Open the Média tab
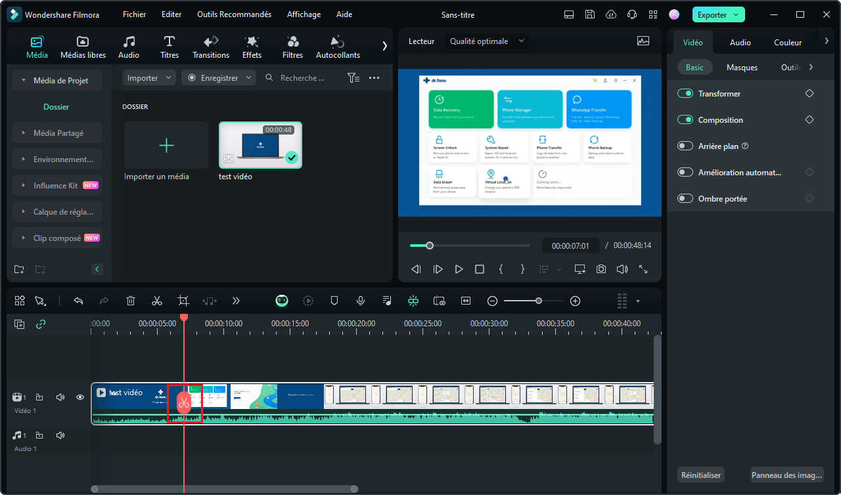 point(37,47)
